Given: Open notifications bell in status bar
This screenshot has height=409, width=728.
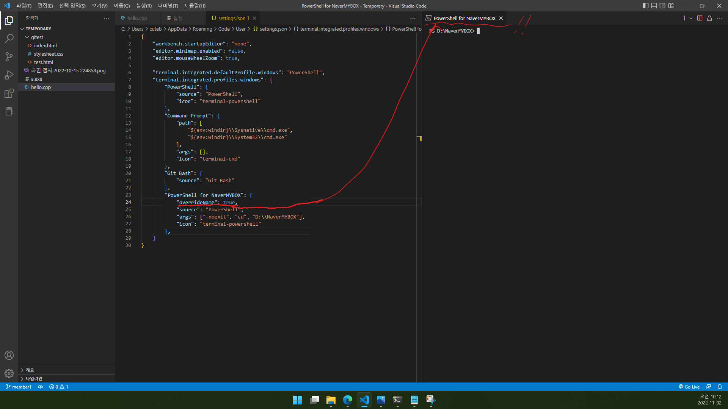Looking at the screenshot, I should (720, 387).
